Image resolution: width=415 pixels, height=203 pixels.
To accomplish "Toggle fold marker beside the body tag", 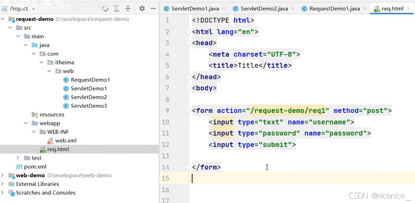I will pos(188,88).
